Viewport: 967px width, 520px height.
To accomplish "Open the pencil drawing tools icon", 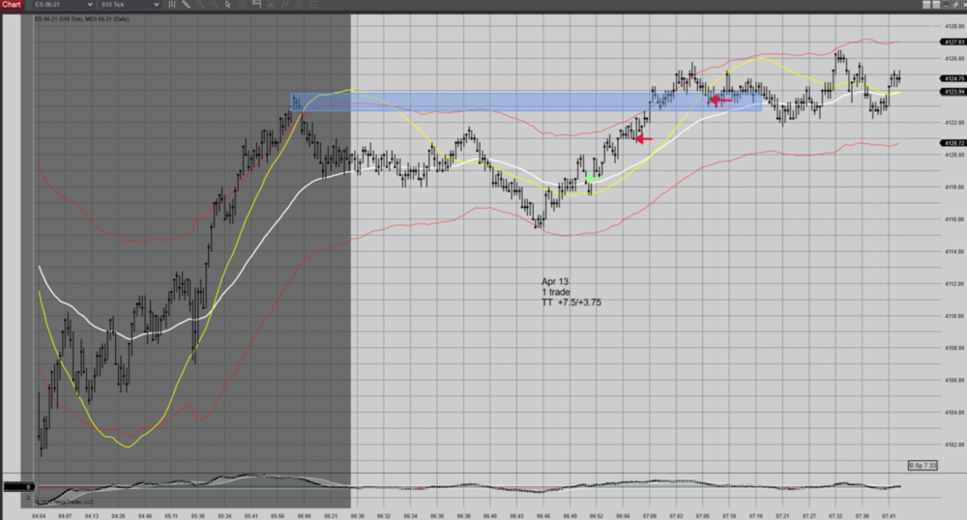I will (x=186, y=5).
